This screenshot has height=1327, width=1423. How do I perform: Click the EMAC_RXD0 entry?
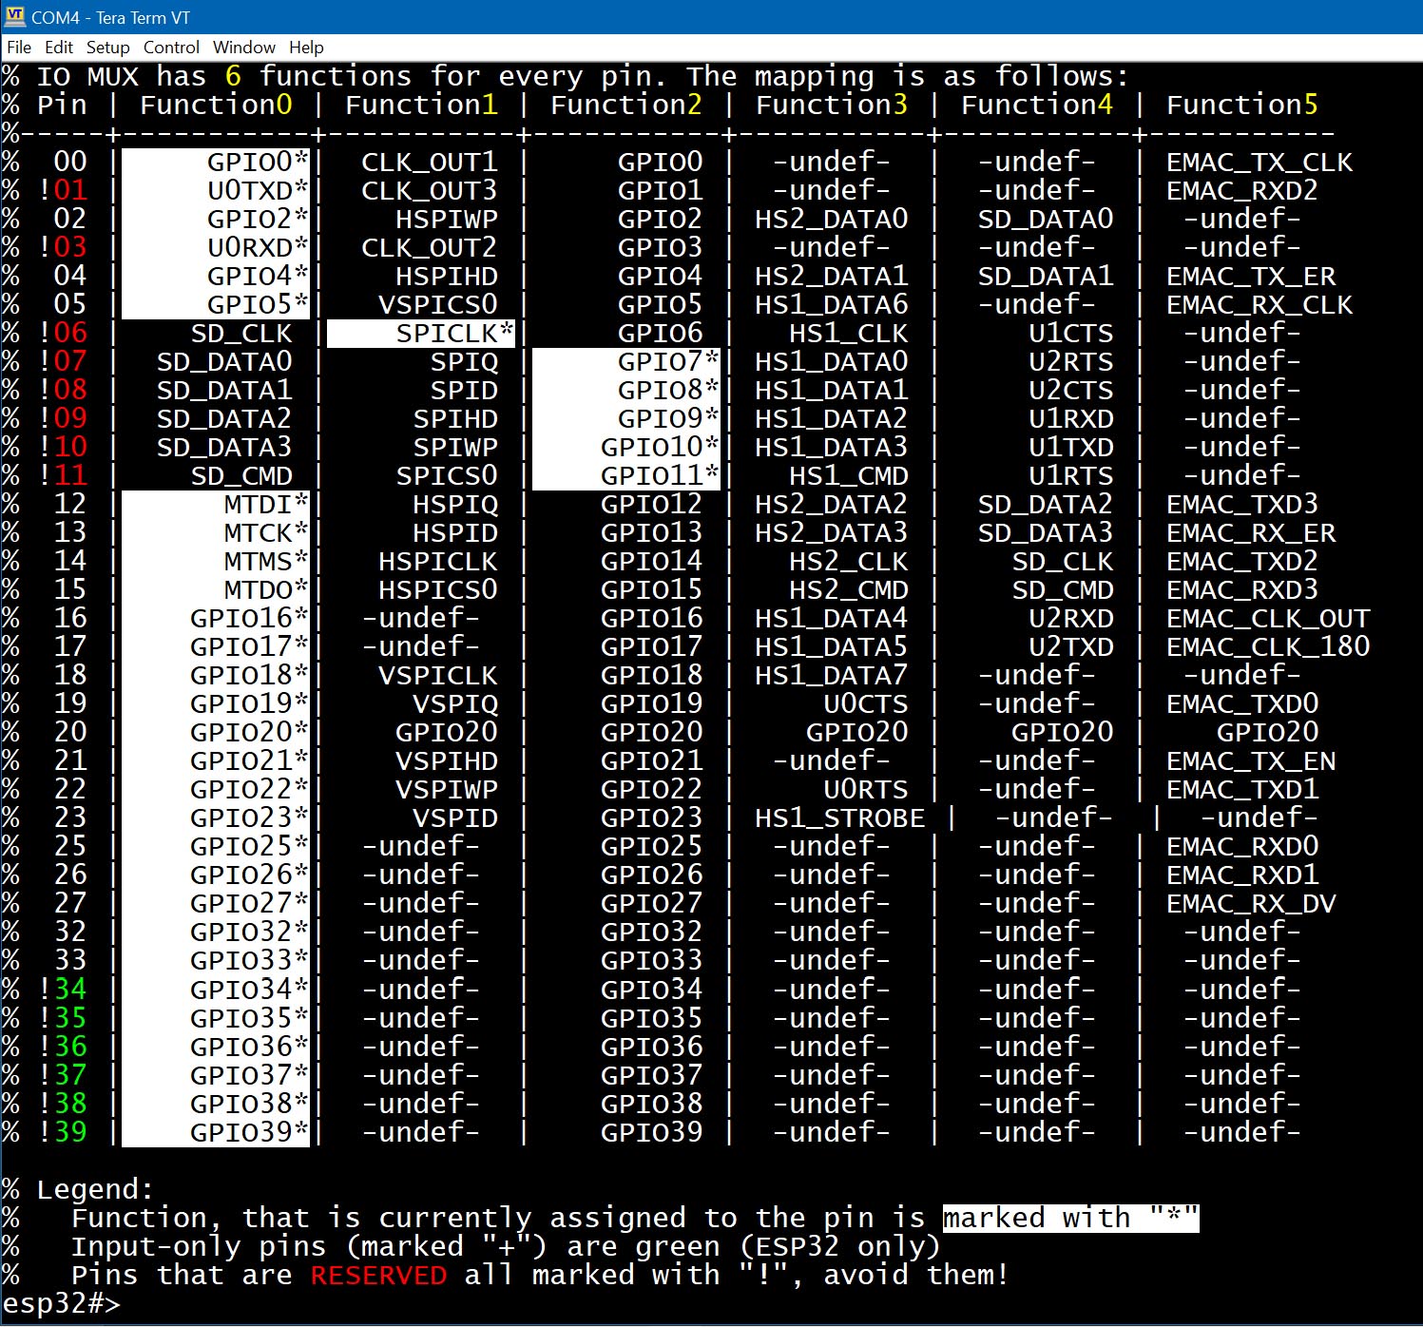pyautogui.click(x=1241, y=847)
